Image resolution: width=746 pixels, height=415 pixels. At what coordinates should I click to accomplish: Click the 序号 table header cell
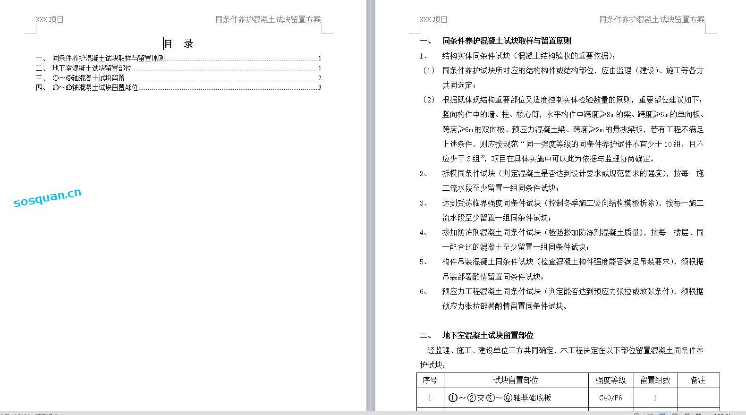pyautogui.click(x=430, y=380)
